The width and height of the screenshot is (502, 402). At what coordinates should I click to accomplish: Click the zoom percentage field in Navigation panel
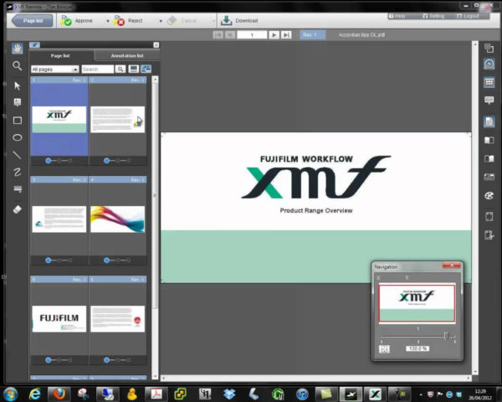[417, 348]
